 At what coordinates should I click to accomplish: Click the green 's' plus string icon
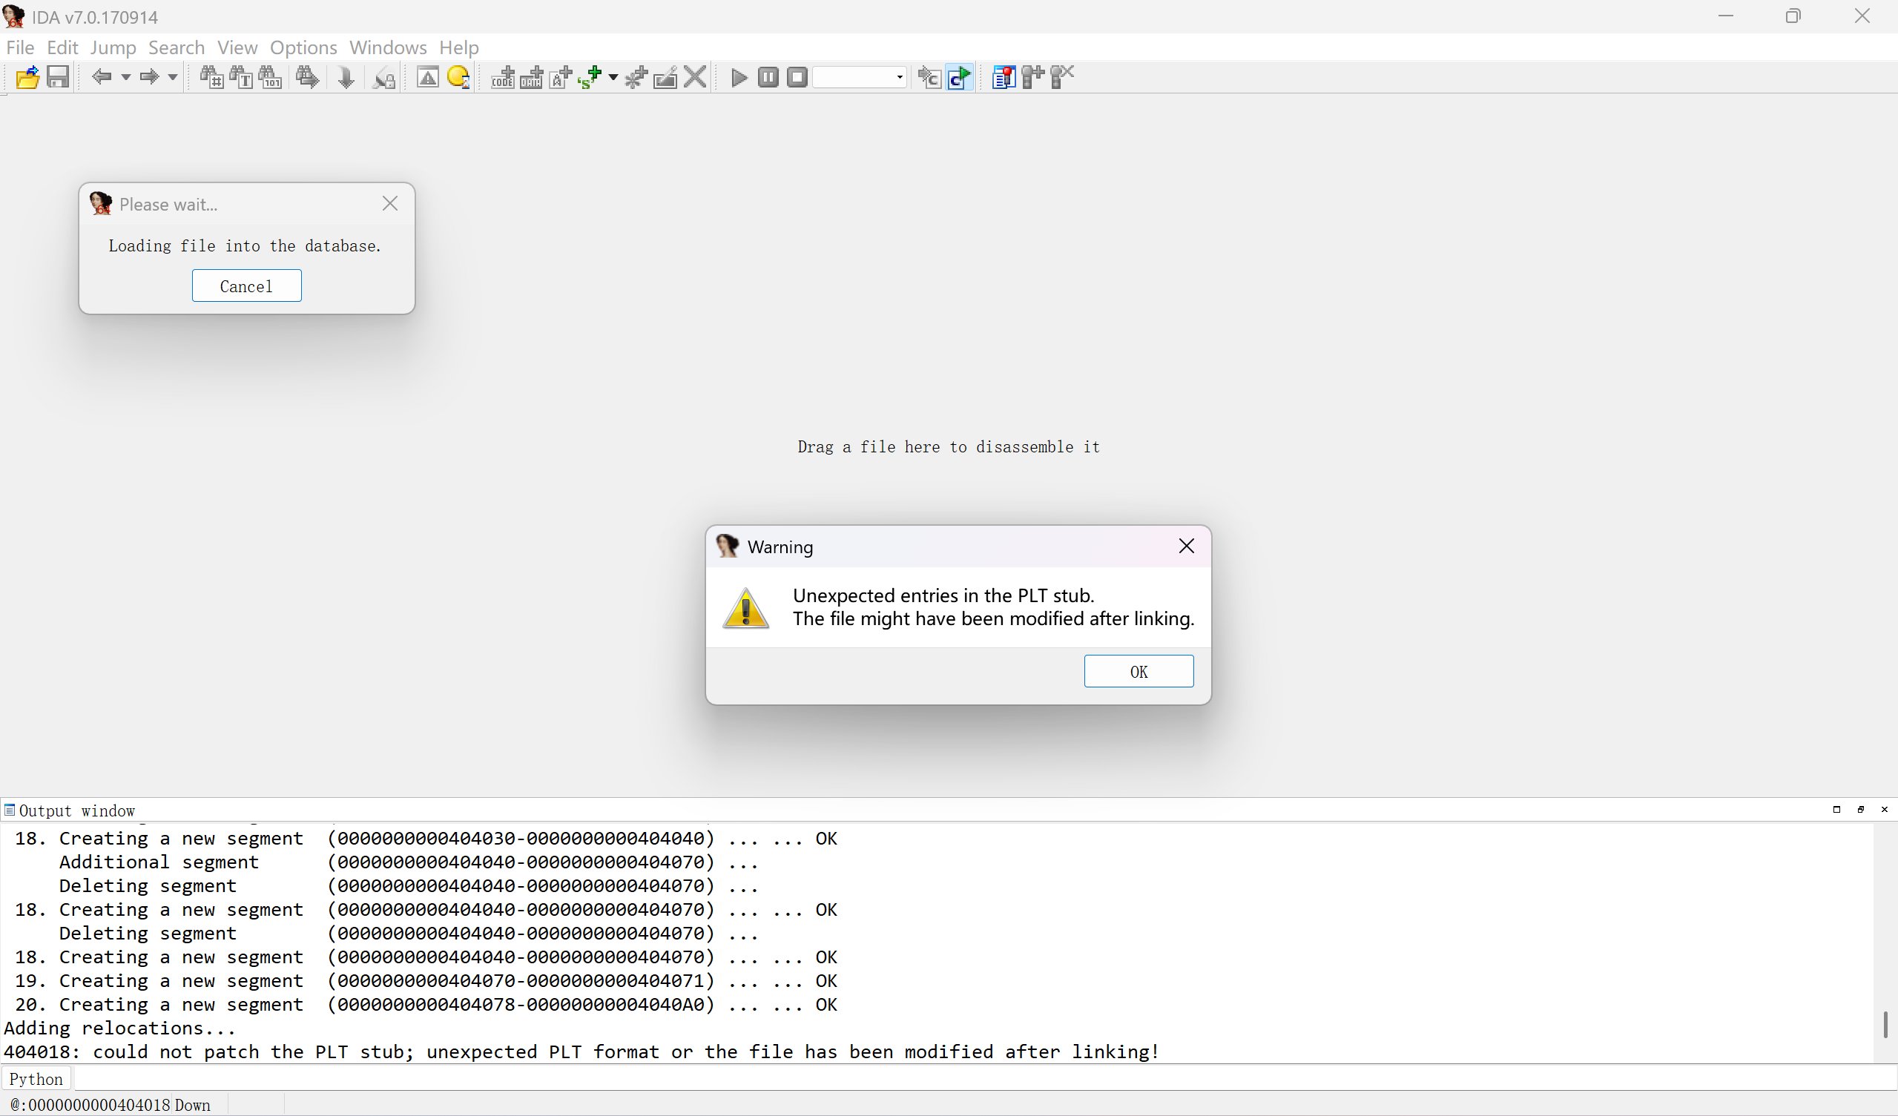pos(590,77)
